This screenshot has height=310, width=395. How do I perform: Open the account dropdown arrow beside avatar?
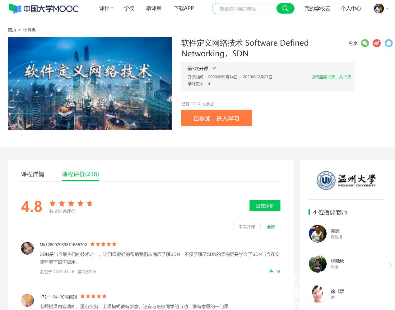coord(388,9)
